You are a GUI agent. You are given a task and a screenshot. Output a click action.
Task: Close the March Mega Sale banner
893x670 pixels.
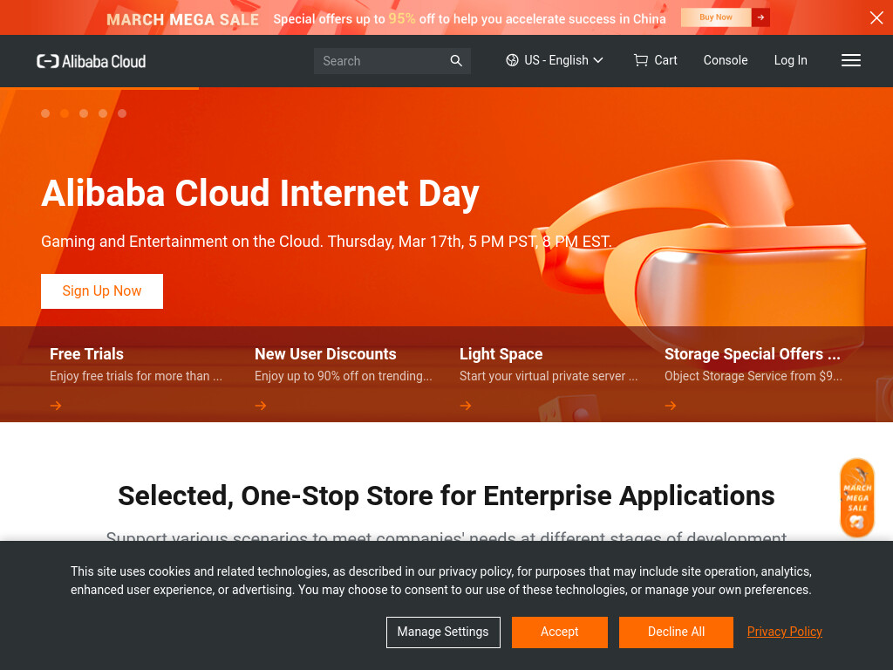876,17
